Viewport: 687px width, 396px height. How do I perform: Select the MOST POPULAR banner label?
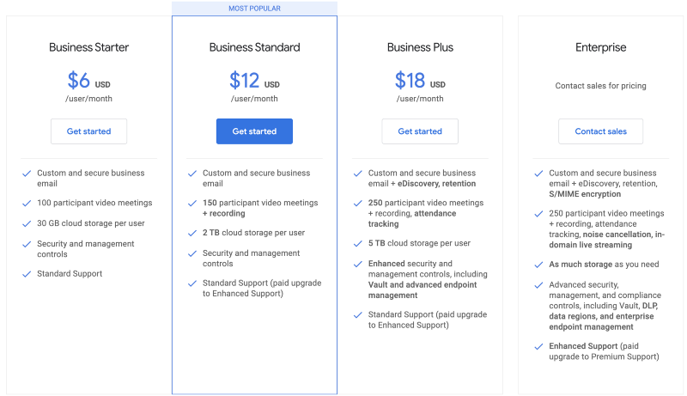(254, 9)
